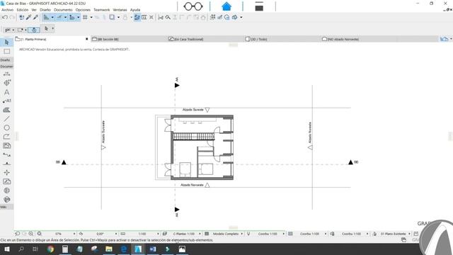The width and height of the screenshot is (453, 255).
Task: Toggle the highlighted Trace Reference button
Action: 137,17
